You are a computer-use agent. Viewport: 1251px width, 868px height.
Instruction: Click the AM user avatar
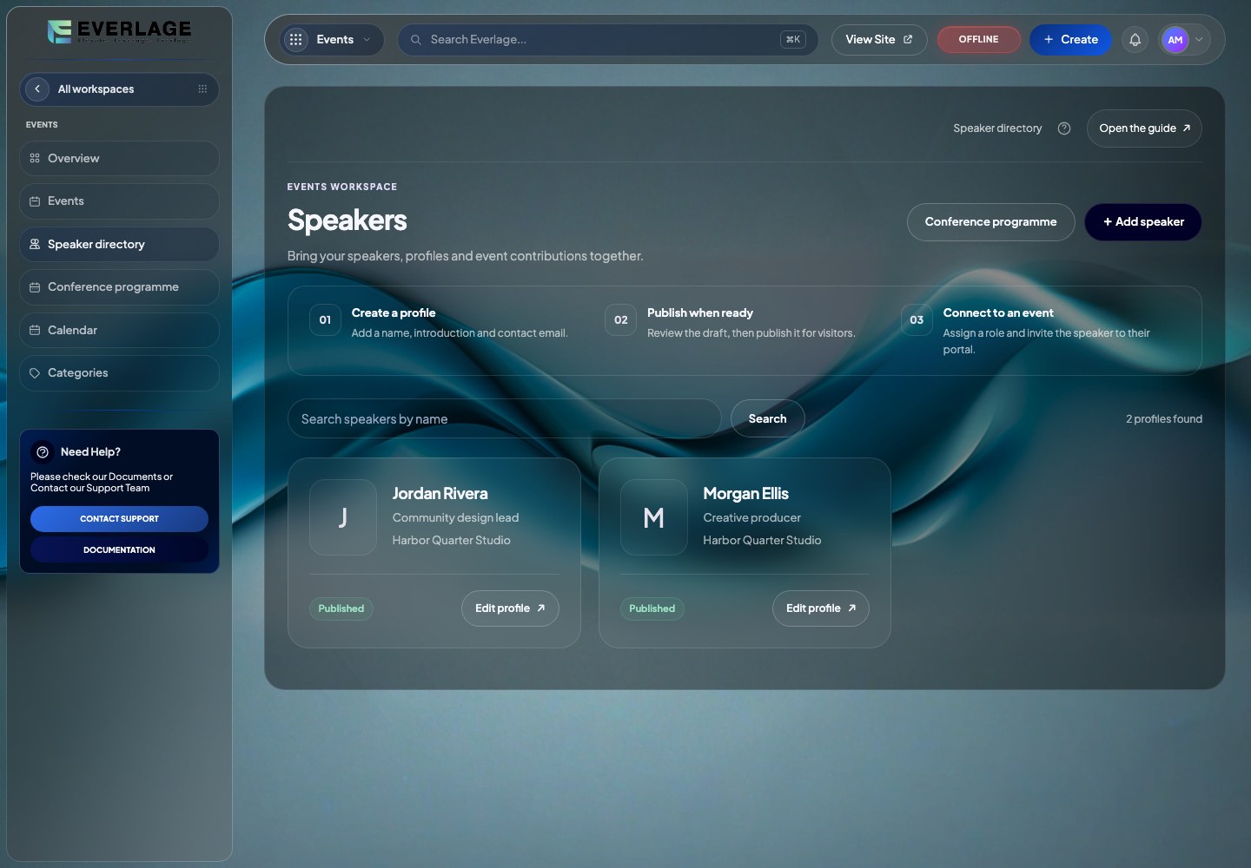click(x=1175, y=39)
